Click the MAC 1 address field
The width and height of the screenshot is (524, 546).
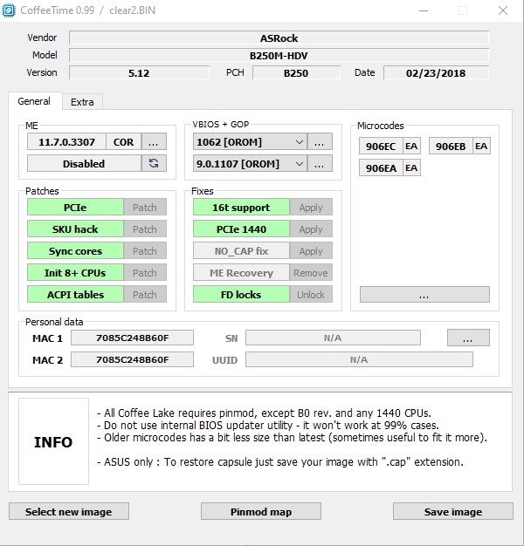tap(132, 338)
